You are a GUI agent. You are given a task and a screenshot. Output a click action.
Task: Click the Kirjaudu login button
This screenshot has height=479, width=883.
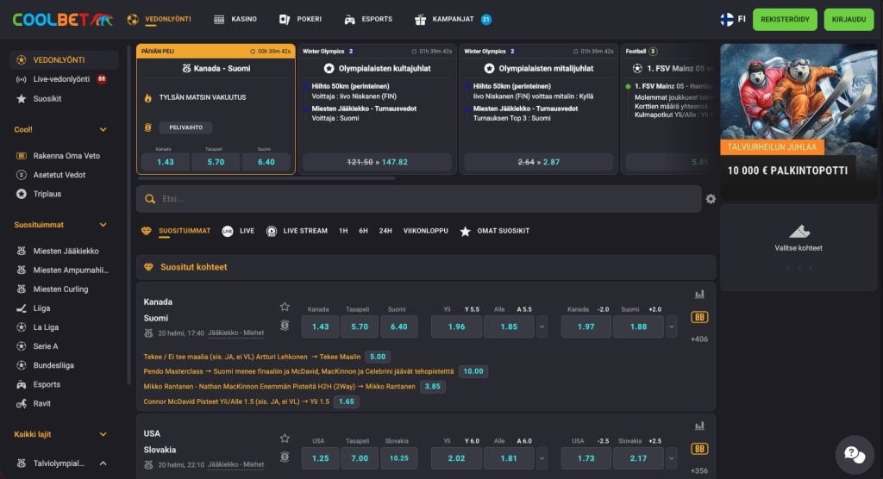click(849, 19)
